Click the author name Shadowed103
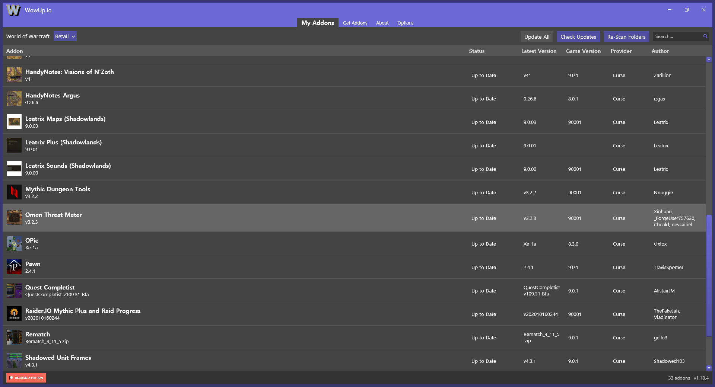 click(x=669, y=361)
